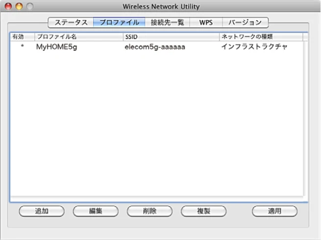Image resolution: width=321 pixels, height=240 pixels.
Task: Duplicate profile using 複製 button
Action: coord(203,211)
